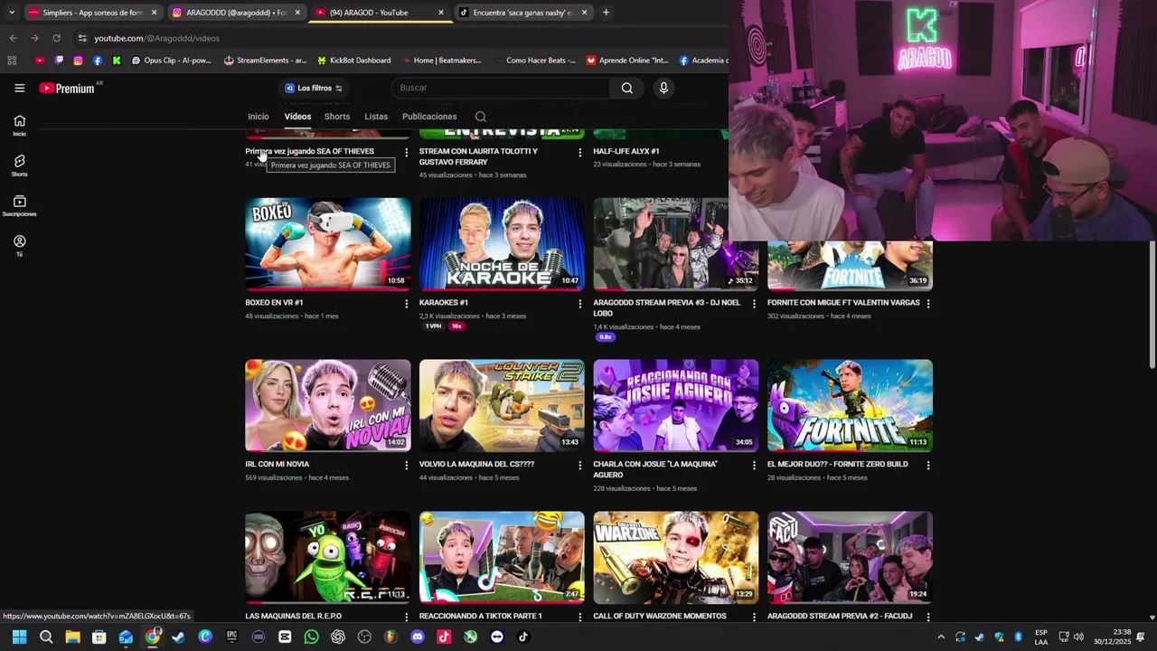Show hidden system tray icons

coord(941,637)
